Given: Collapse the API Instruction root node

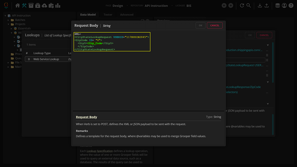Looking at the screenshot, I should coord(5,16).
